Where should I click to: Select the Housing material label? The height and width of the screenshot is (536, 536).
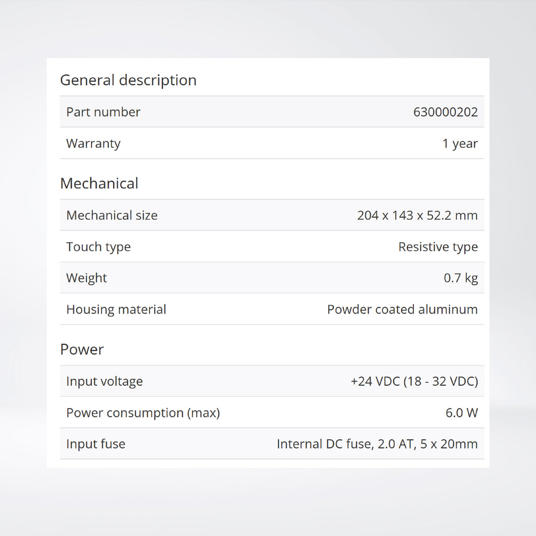click(x=116, y=309)
